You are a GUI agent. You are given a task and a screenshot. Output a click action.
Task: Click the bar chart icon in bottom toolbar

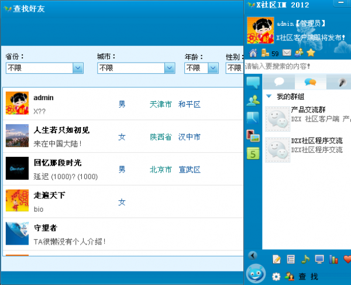click(x=333, y=259)
